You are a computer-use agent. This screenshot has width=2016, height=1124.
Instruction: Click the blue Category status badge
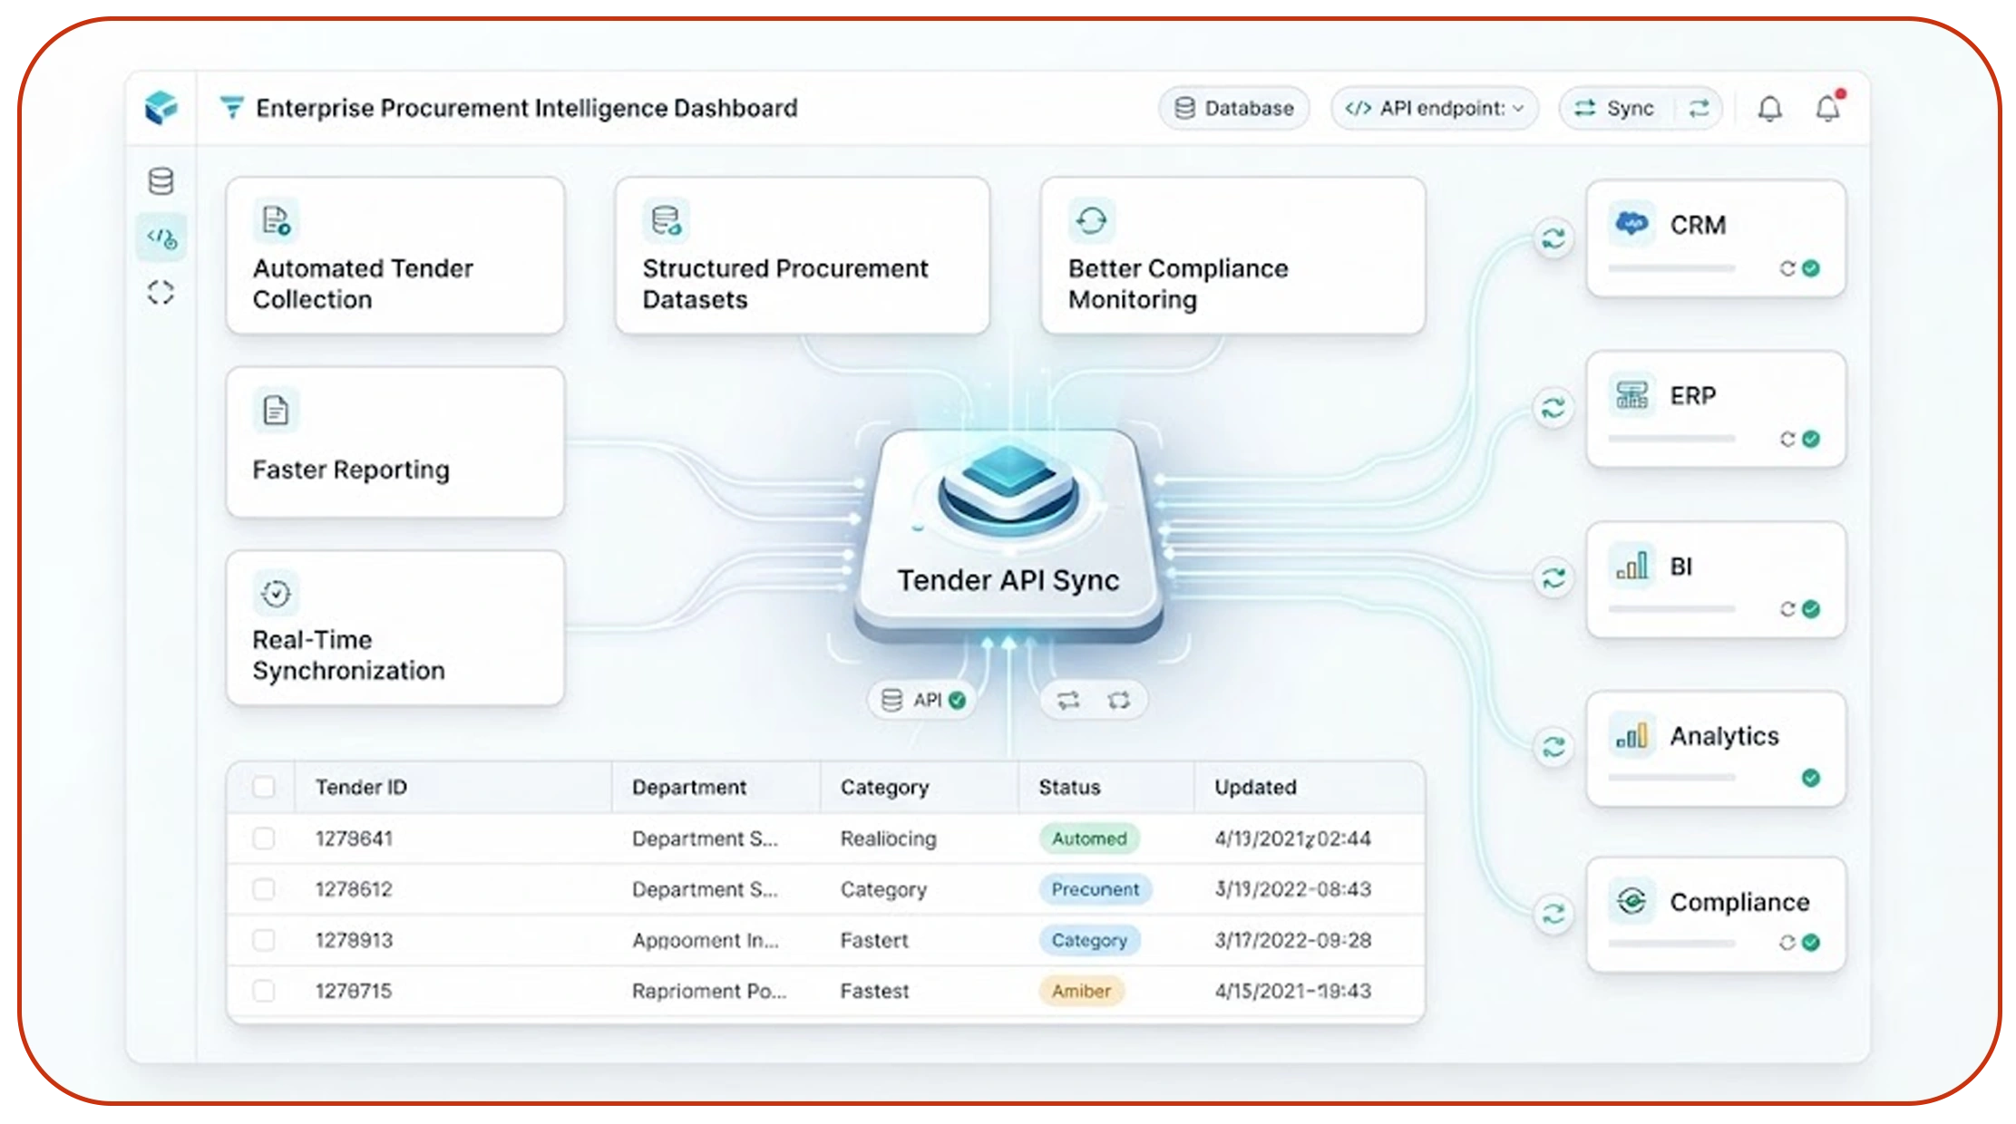click(1089, 940)
